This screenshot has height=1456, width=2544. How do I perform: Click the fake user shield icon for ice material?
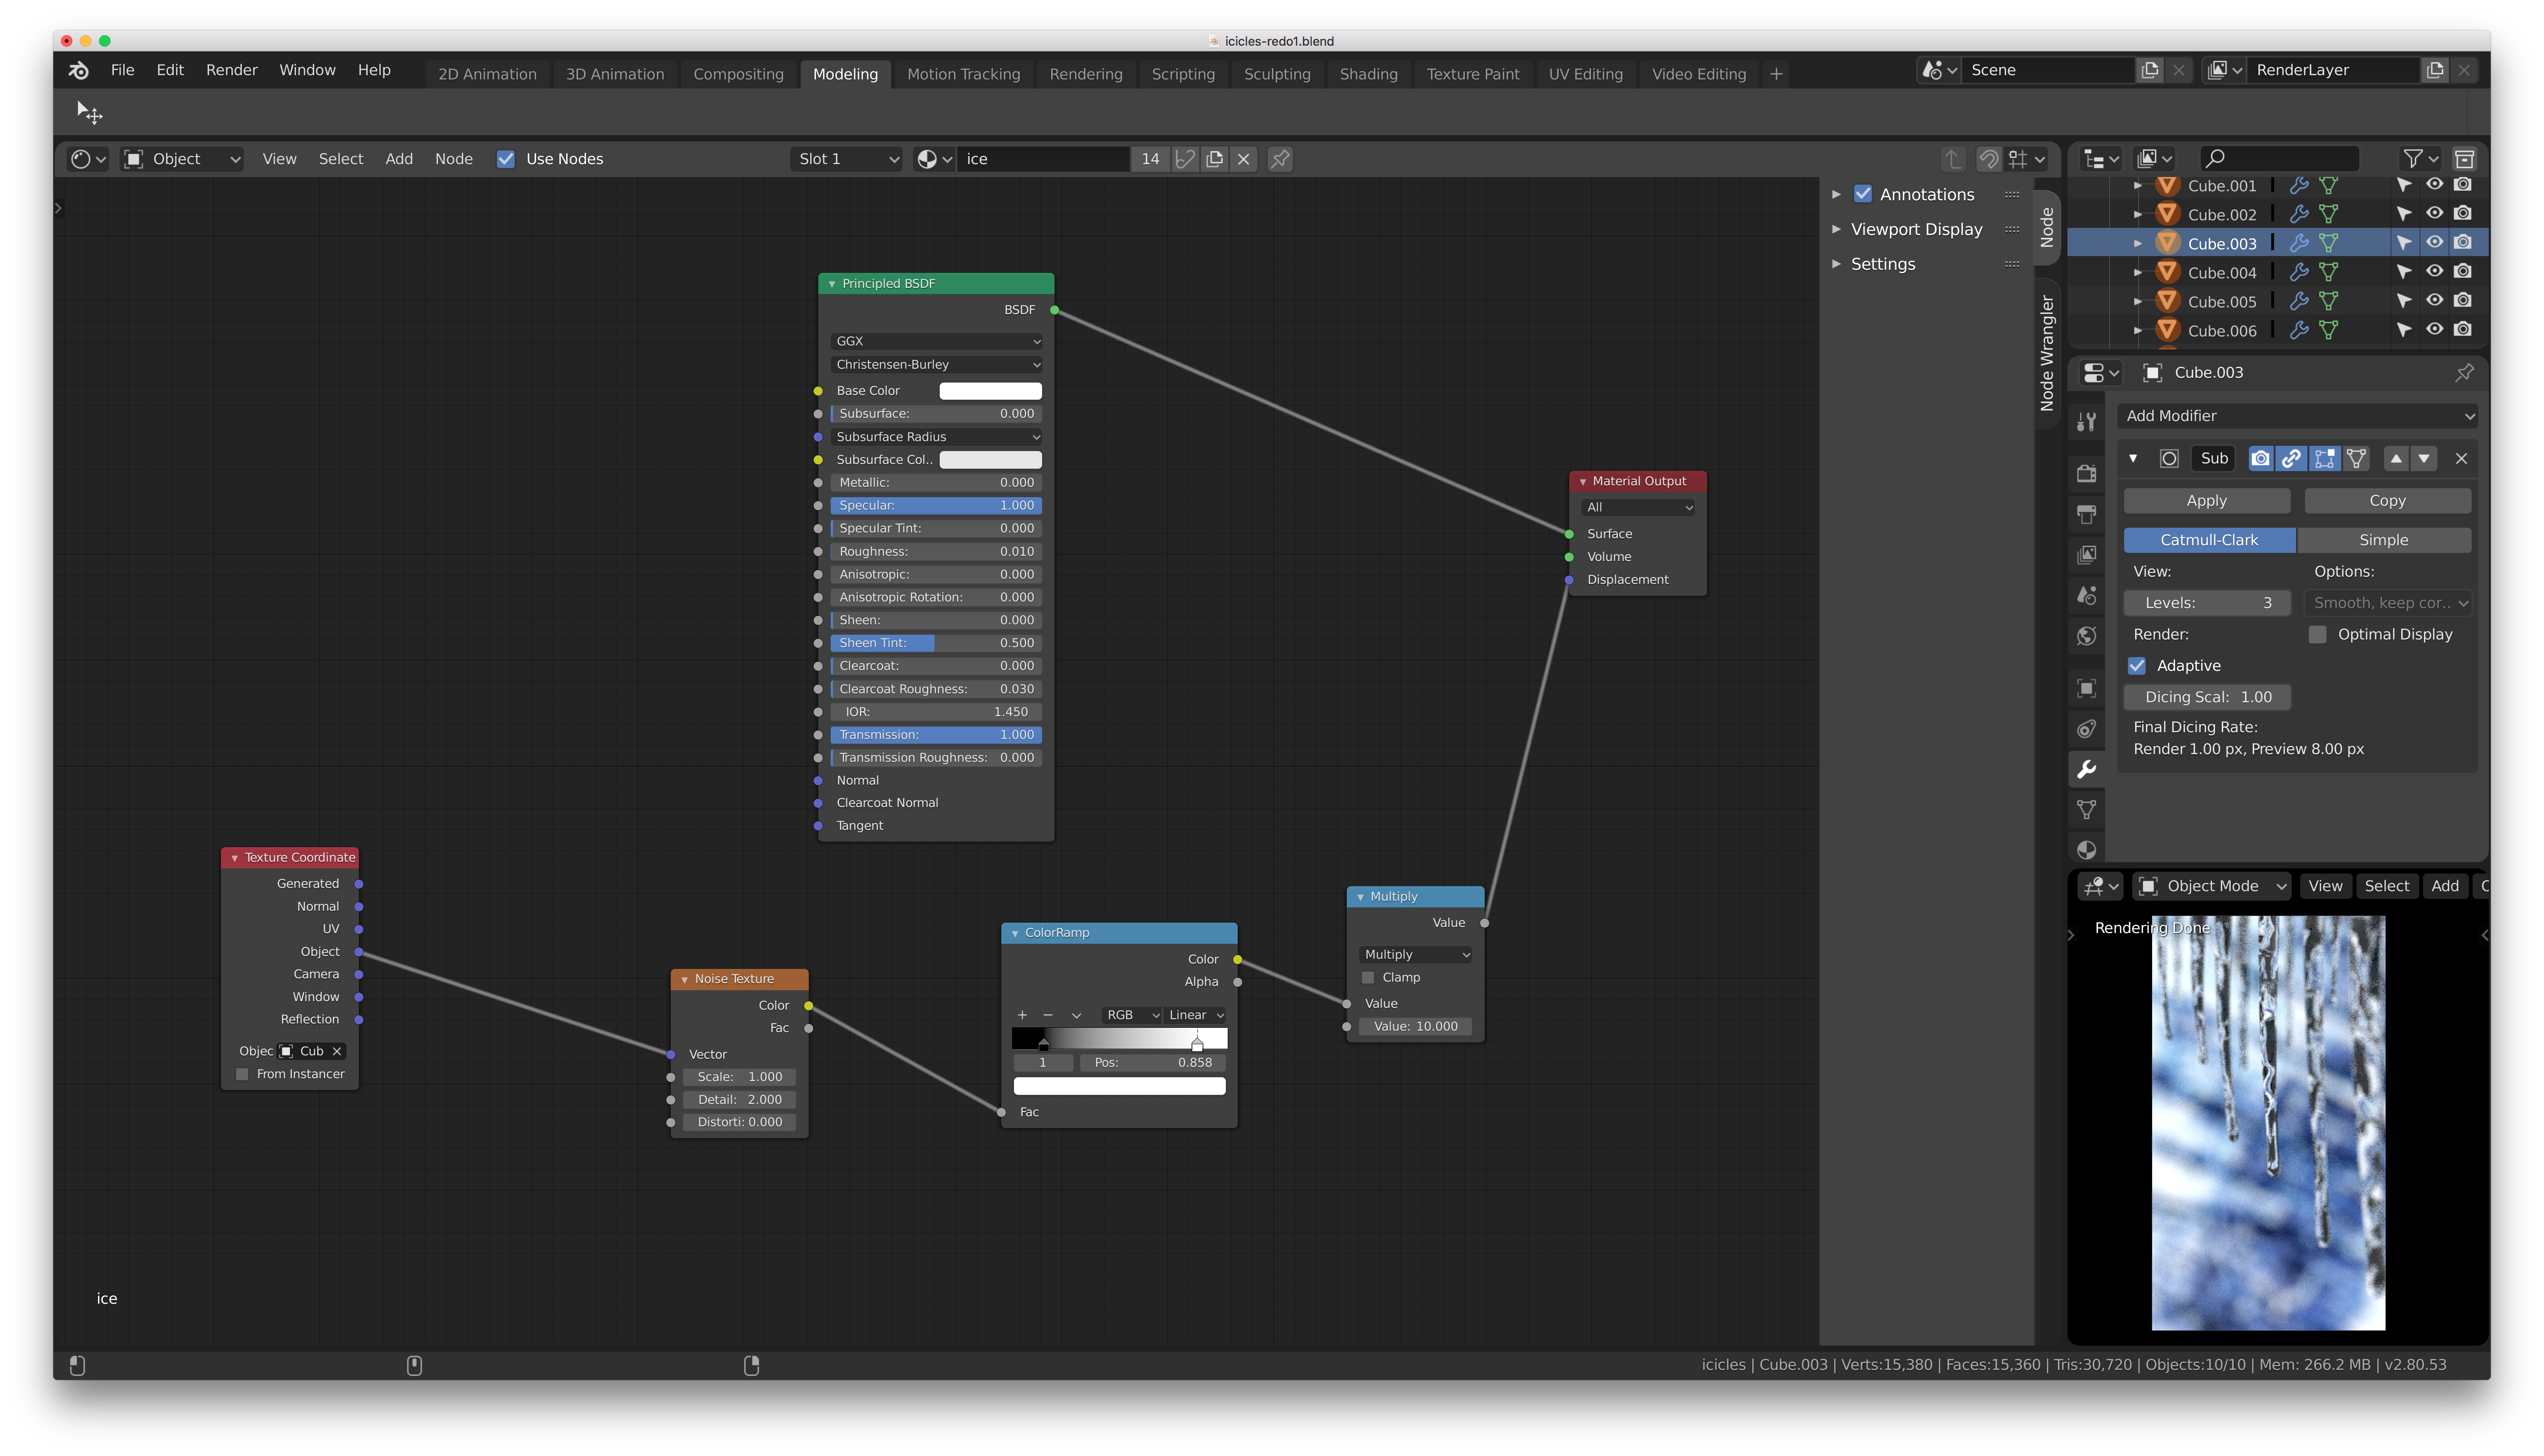[1185, 159]
